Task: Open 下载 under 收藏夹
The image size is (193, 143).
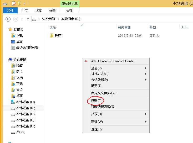Action: point(17,35)
